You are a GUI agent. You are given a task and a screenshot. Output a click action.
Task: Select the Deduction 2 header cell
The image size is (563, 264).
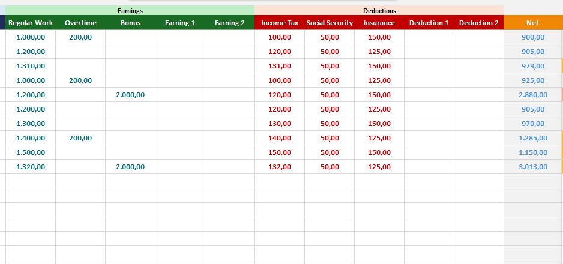479,23
